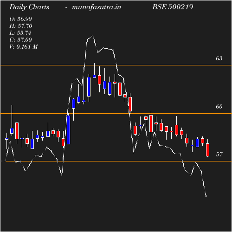Viewport: 232px width, 232px height.
Task: Click the open price O: 56.90
Action: click(x=20, y=19)
